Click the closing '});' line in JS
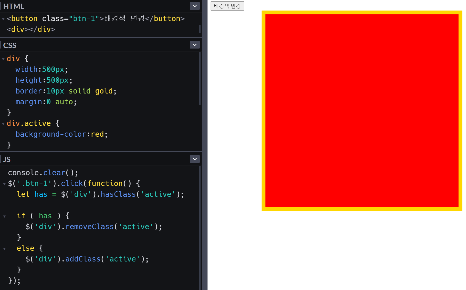This screenshot has height=290, width=466. [14, 280]
